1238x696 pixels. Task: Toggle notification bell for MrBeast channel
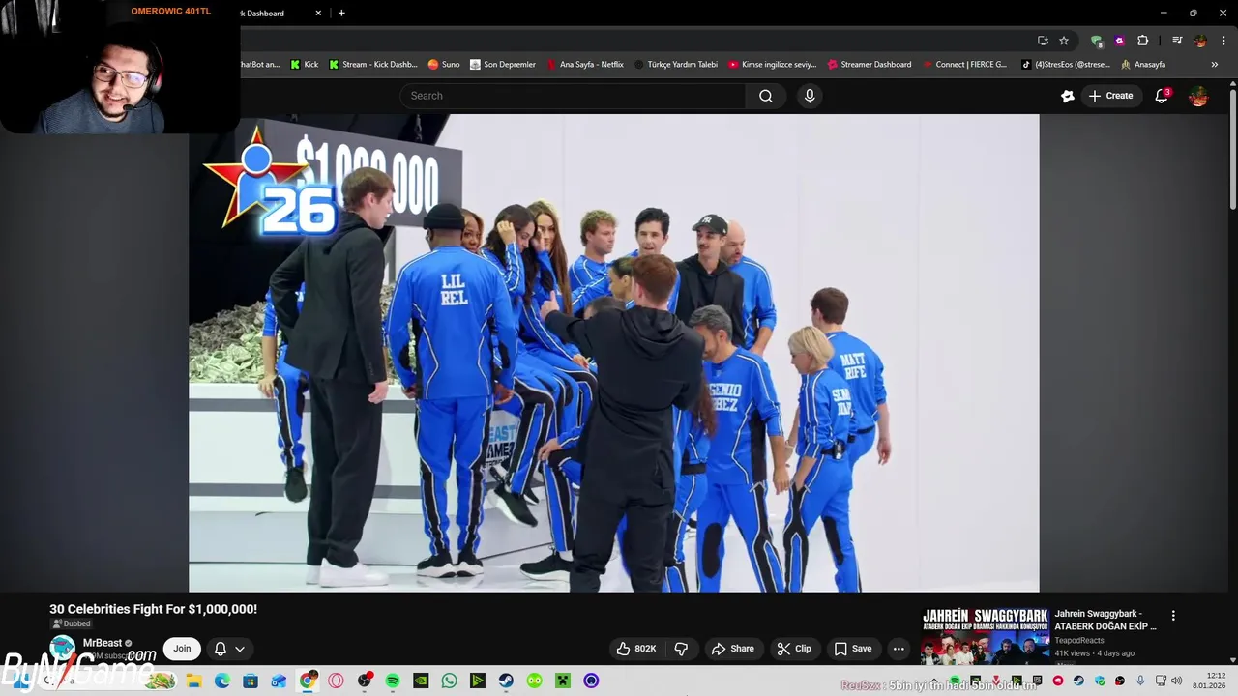(221, 649)
